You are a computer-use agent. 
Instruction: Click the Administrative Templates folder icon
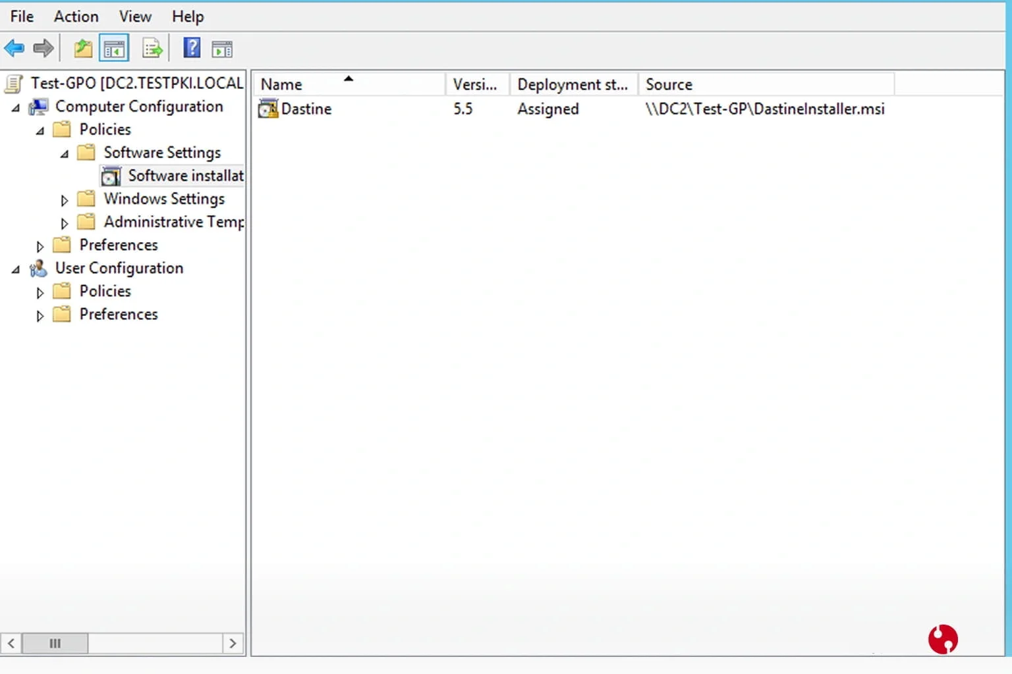(x=86, y=222)
